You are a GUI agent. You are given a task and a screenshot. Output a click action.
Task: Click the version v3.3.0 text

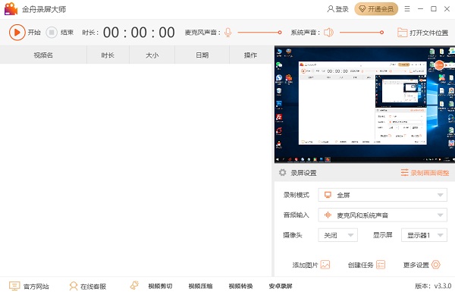(433, 286)
